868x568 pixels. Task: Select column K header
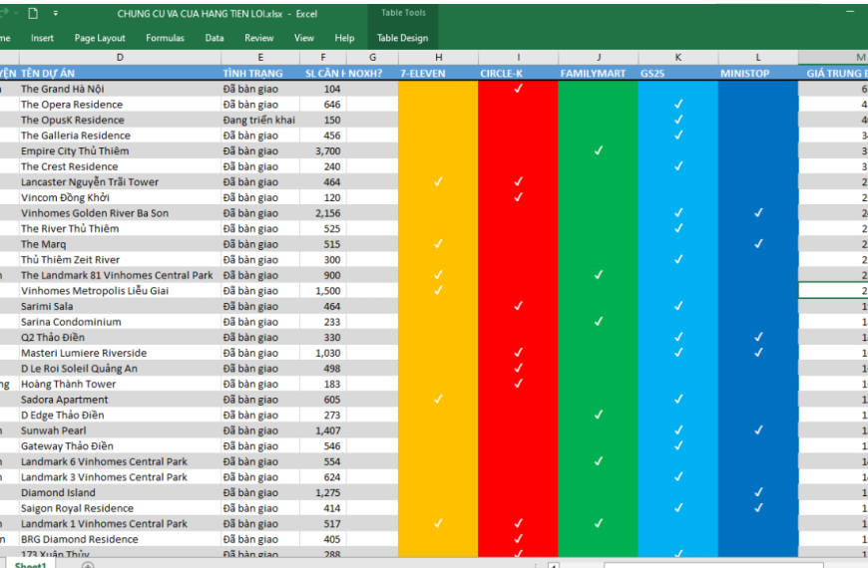[678, 57]
